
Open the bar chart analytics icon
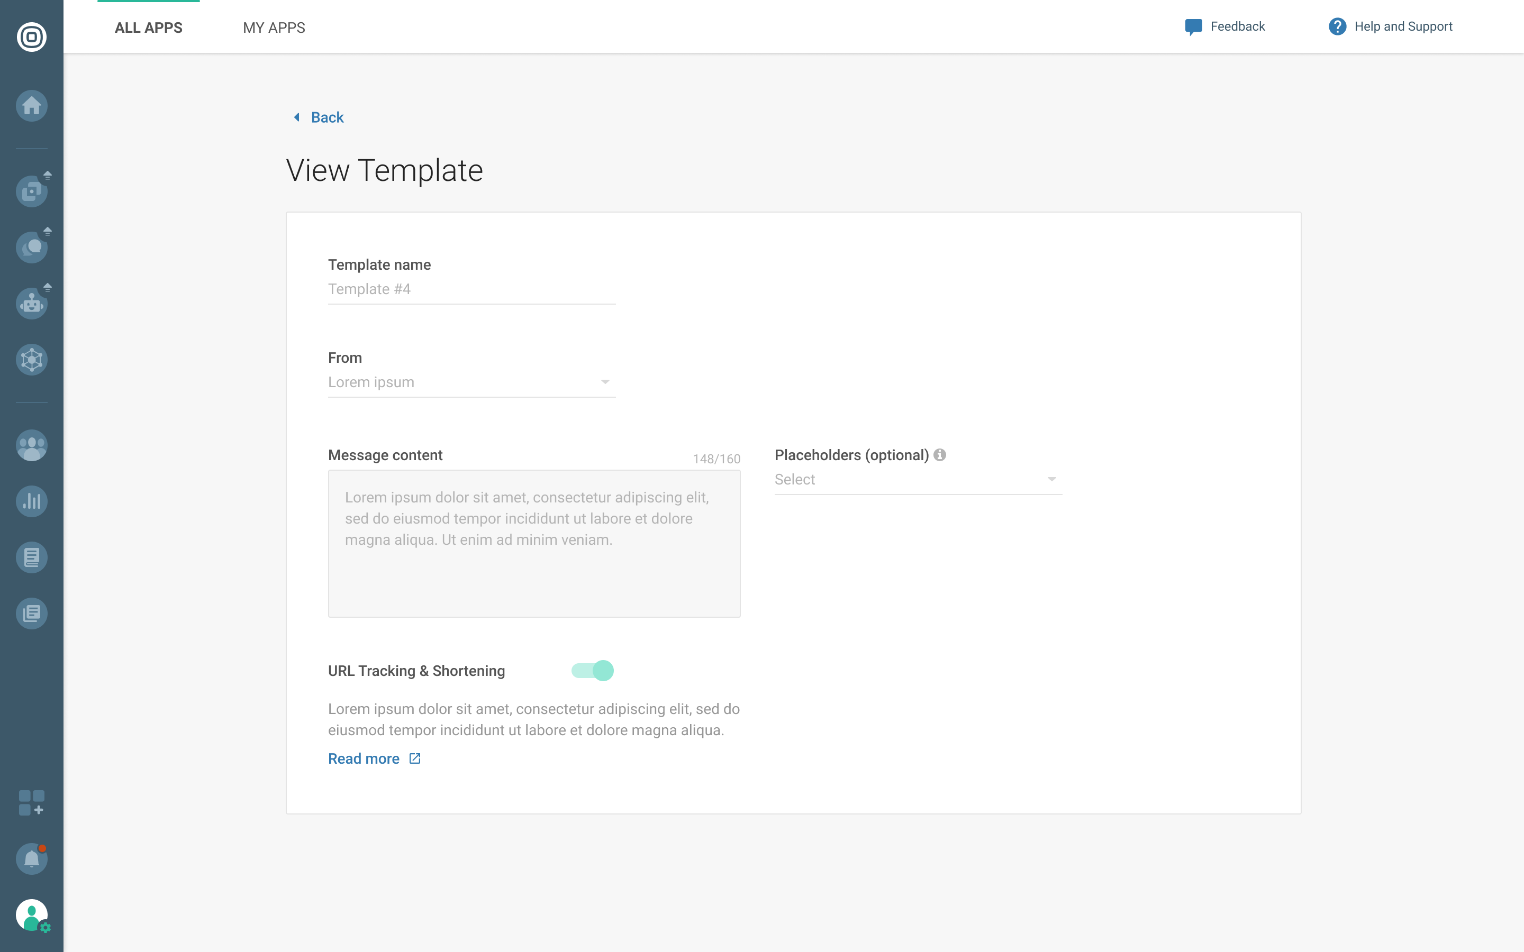pos(32,501)
